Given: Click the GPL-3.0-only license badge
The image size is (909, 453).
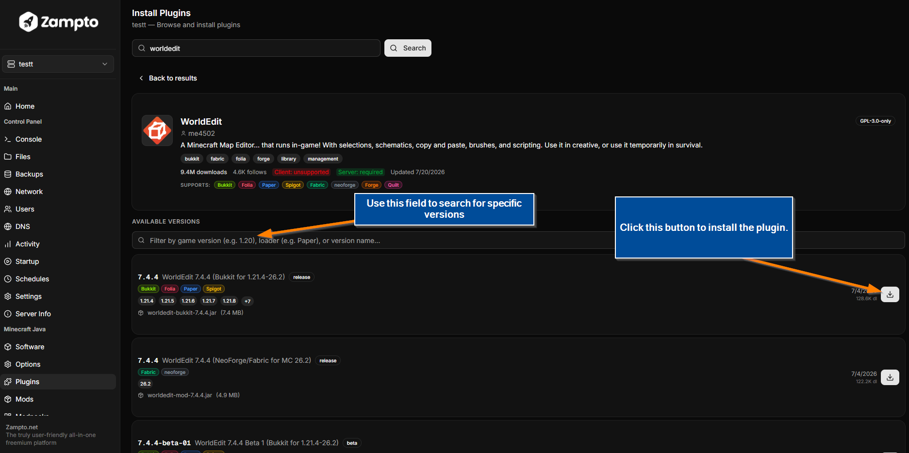Looking at the screenshot, I should [x=876, y=121].
